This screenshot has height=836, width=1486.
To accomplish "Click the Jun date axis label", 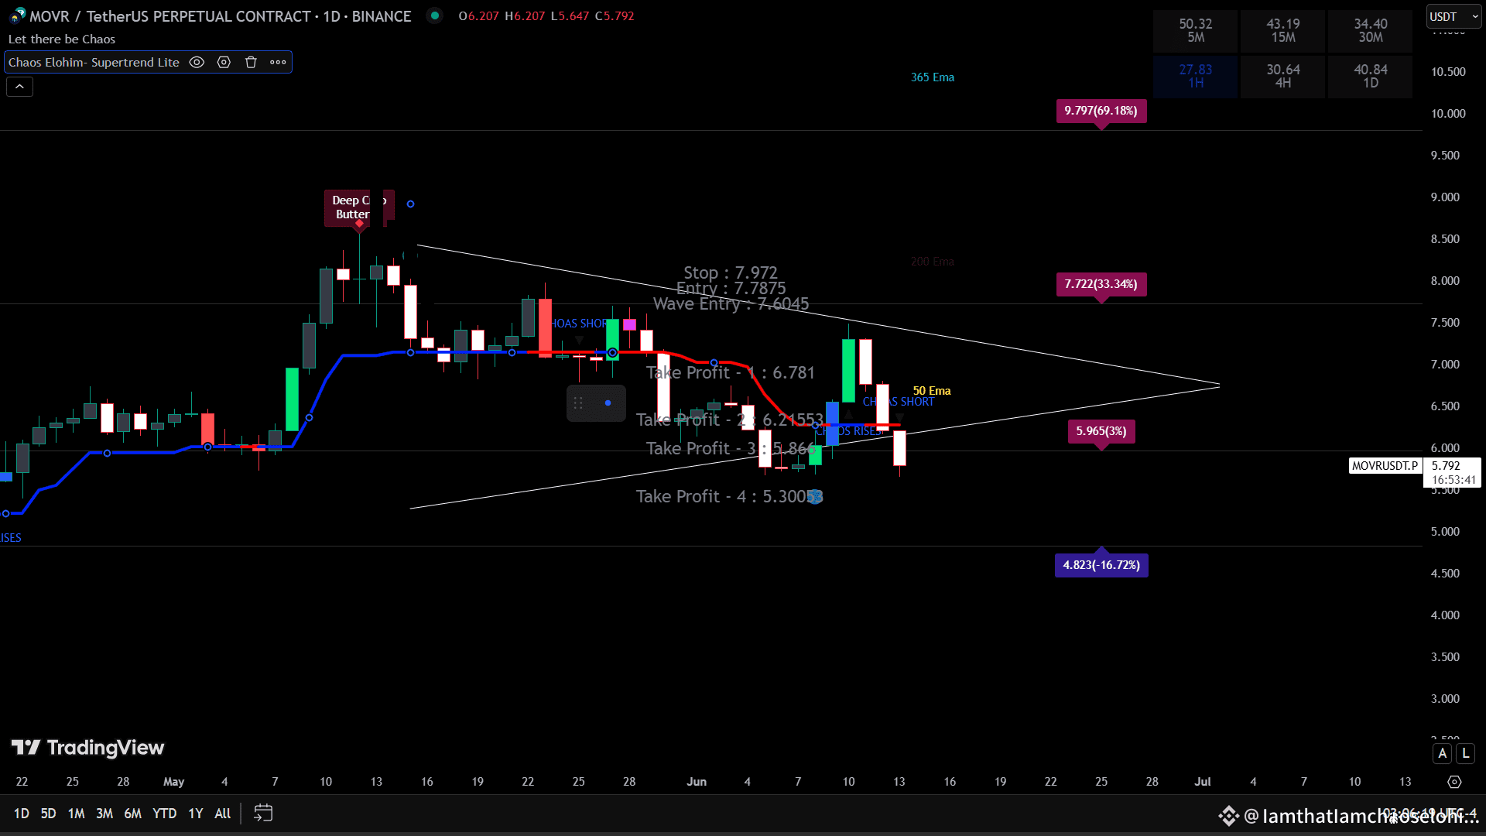I will (697, 782).
